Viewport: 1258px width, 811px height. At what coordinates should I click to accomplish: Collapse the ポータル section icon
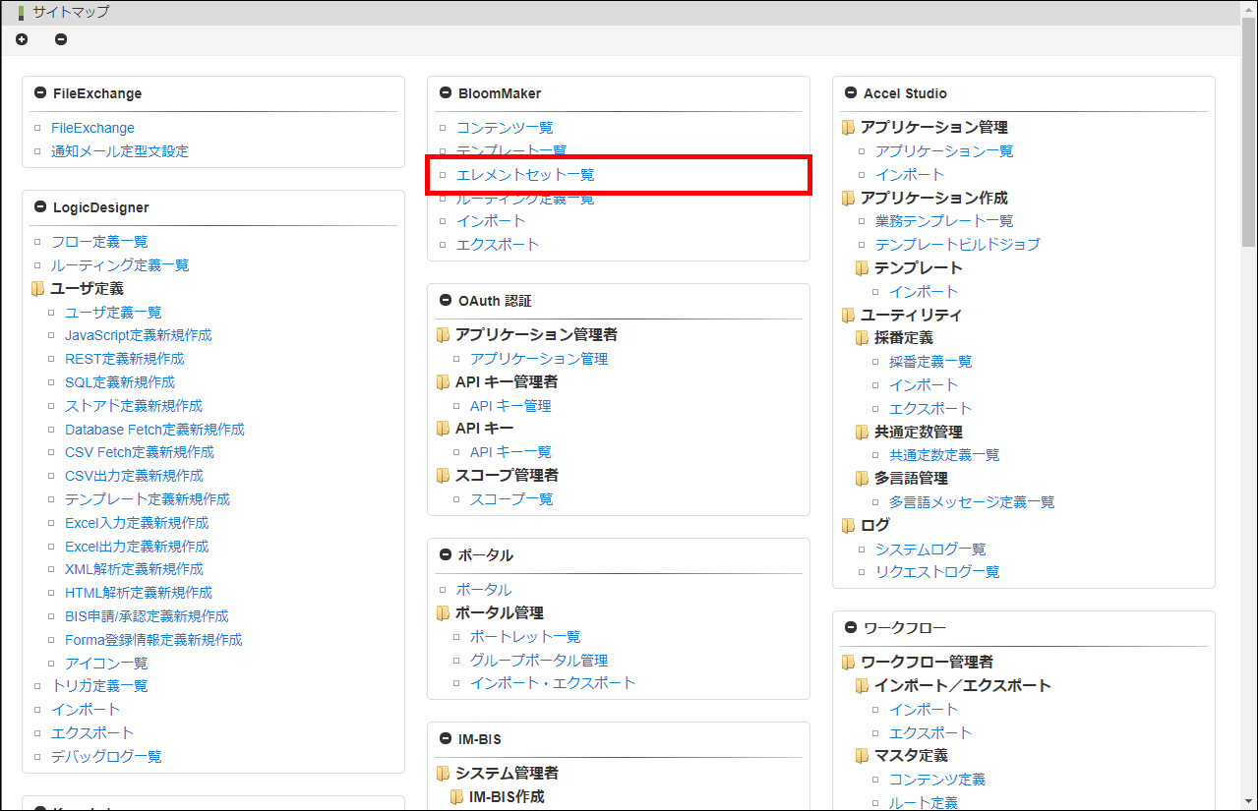(x=446, y=555)
